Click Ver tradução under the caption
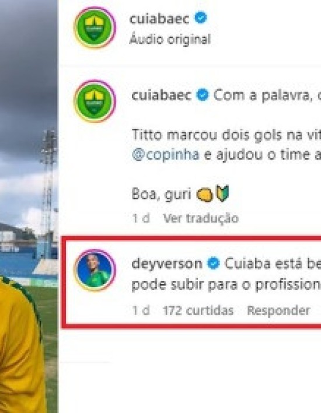This screenshot has height=413, width=321. point(201,218)
